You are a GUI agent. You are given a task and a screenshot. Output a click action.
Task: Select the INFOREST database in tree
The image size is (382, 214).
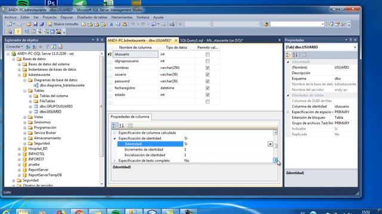point(36,159)
